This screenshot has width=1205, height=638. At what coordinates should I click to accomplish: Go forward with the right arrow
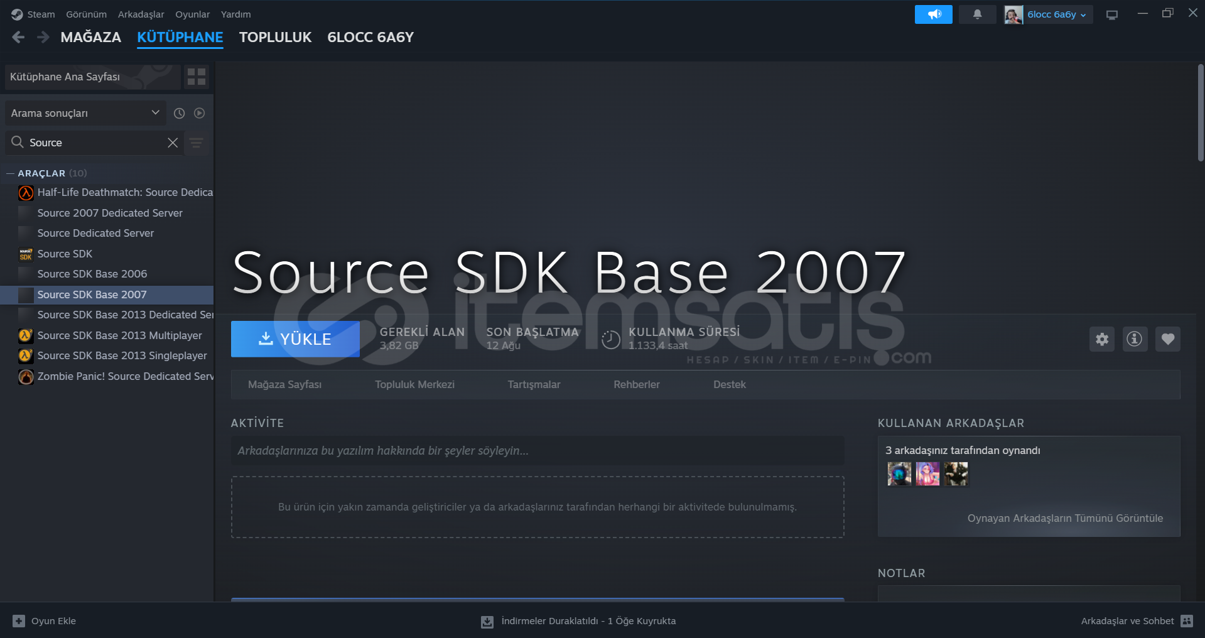tap(43, 37)
